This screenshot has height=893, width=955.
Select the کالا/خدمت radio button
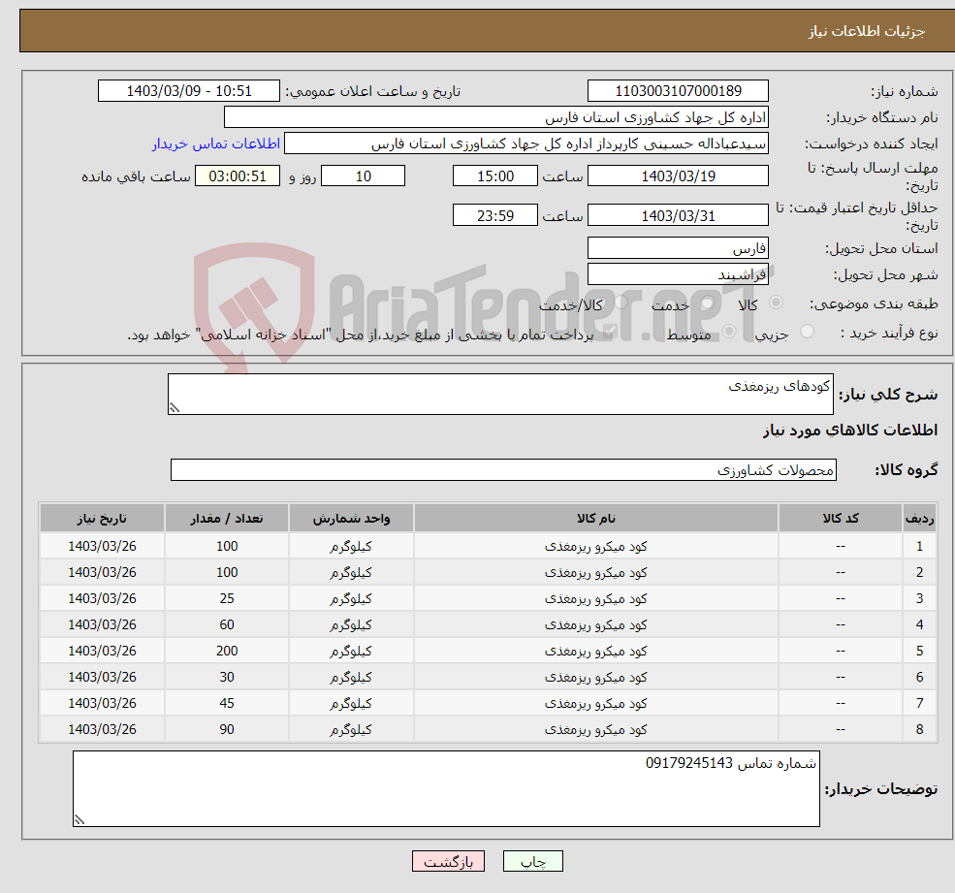[621, 303]
